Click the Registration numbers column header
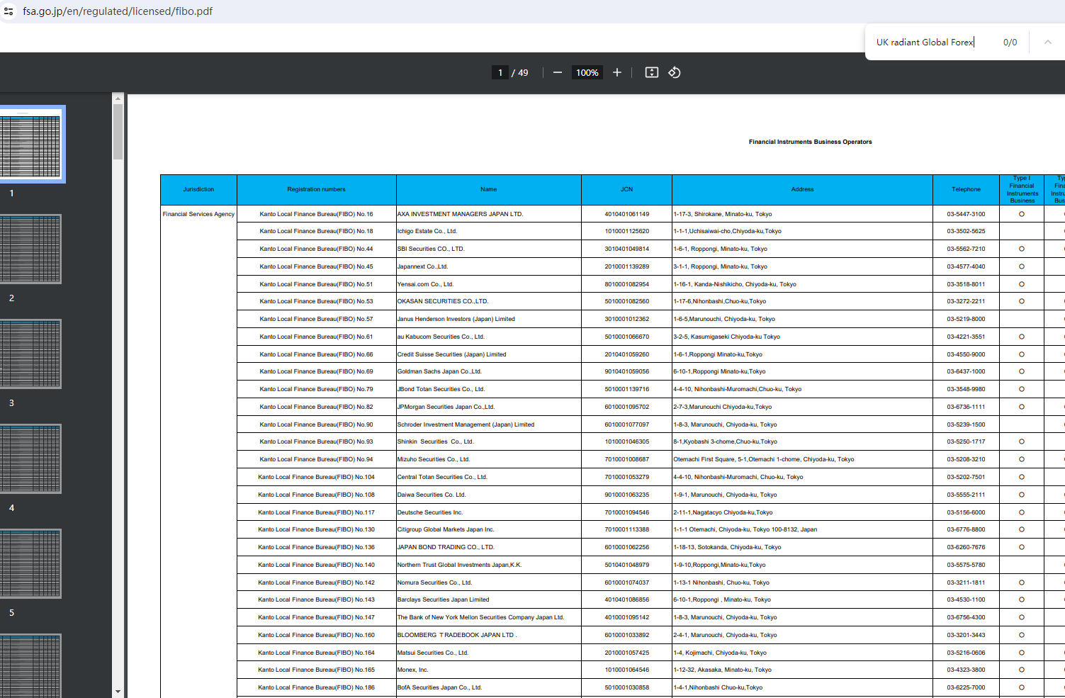This screenshot has width=1065, height=698. tap(316, 189)
